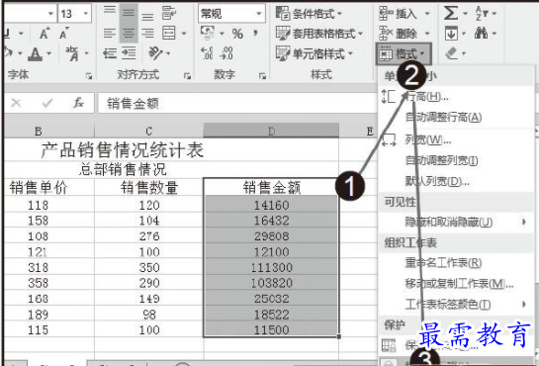
Task: Click the merge and center icon
Action: (169, 34)
